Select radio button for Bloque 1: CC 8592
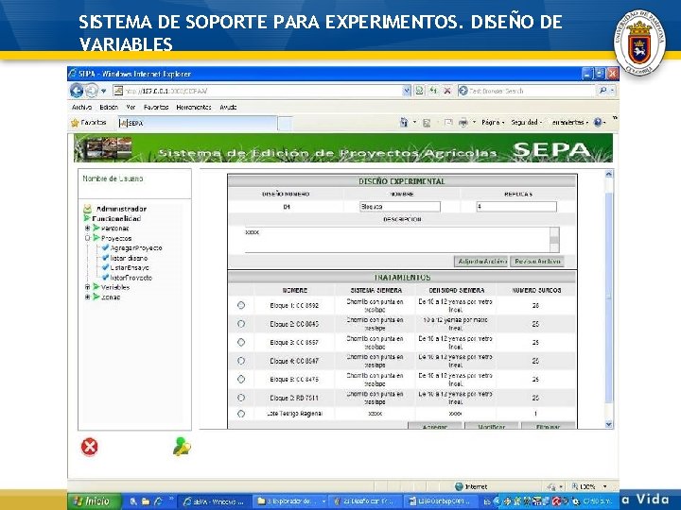The height and width of the screenshot is (510, 681). 241,305
